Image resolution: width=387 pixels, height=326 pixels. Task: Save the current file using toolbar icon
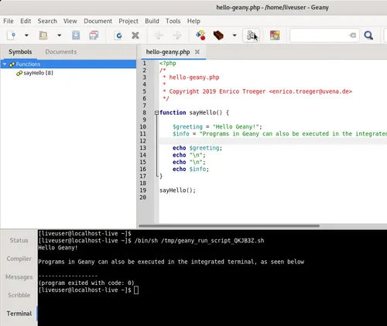pyautogui.click(x=76, y=35)
